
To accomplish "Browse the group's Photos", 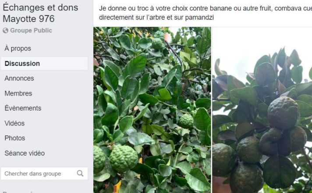I will coord(15,138).
